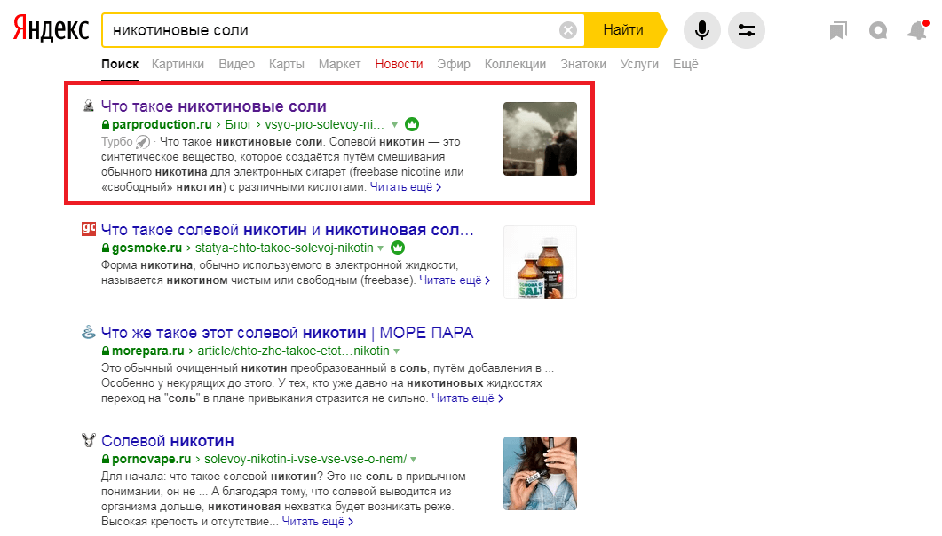
Task: Click the secure lock icon for morepara.ru
Action: tap(105, 351)
